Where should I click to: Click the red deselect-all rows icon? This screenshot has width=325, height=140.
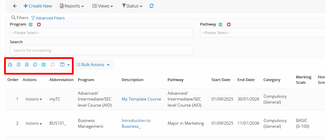tap(53, 65)
